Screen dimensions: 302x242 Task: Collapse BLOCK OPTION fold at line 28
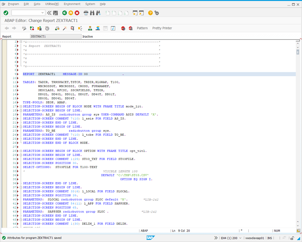click(21, 151)
